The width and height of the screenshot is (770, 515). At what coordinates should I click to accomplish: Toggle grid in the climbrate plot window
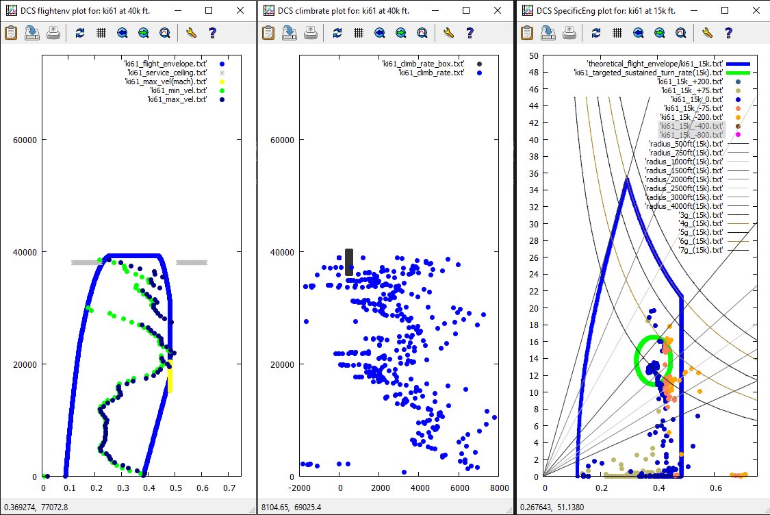tap(358, 33)
